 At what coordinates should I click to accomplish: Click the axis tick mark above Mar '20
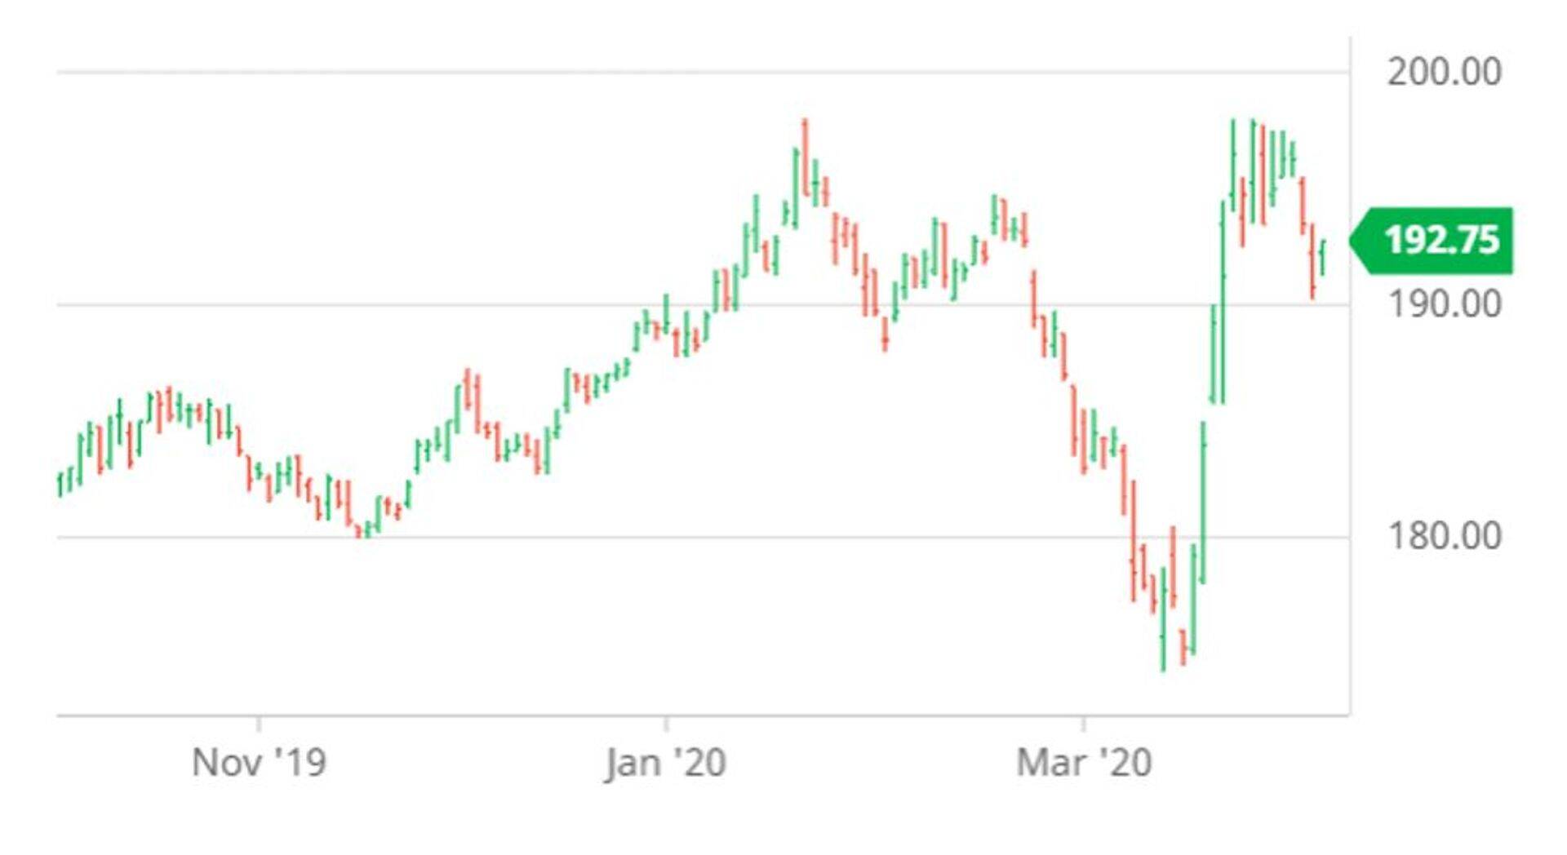click(1083, 724)
